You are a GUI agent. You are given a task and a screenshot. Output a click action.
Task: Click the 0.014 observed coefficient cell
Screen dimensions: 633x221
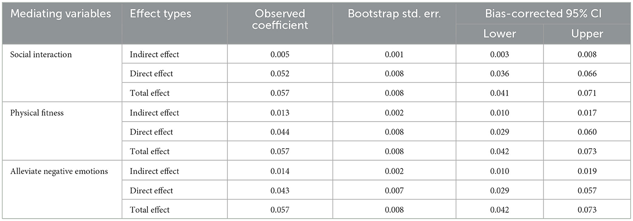tap(280, 171)
